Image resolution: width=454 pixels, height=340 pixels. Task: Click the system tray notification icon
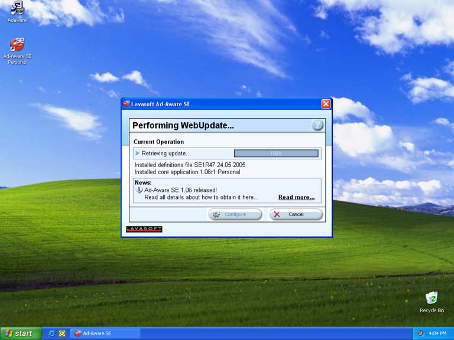click(420, 334)
